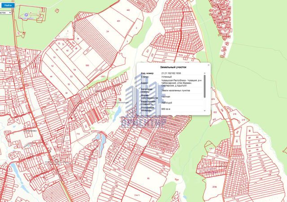This screenshot has width=287, height=202.
Task: Open the участок object type dropdown
Action: pyautogui.click(x=5, y=13)
